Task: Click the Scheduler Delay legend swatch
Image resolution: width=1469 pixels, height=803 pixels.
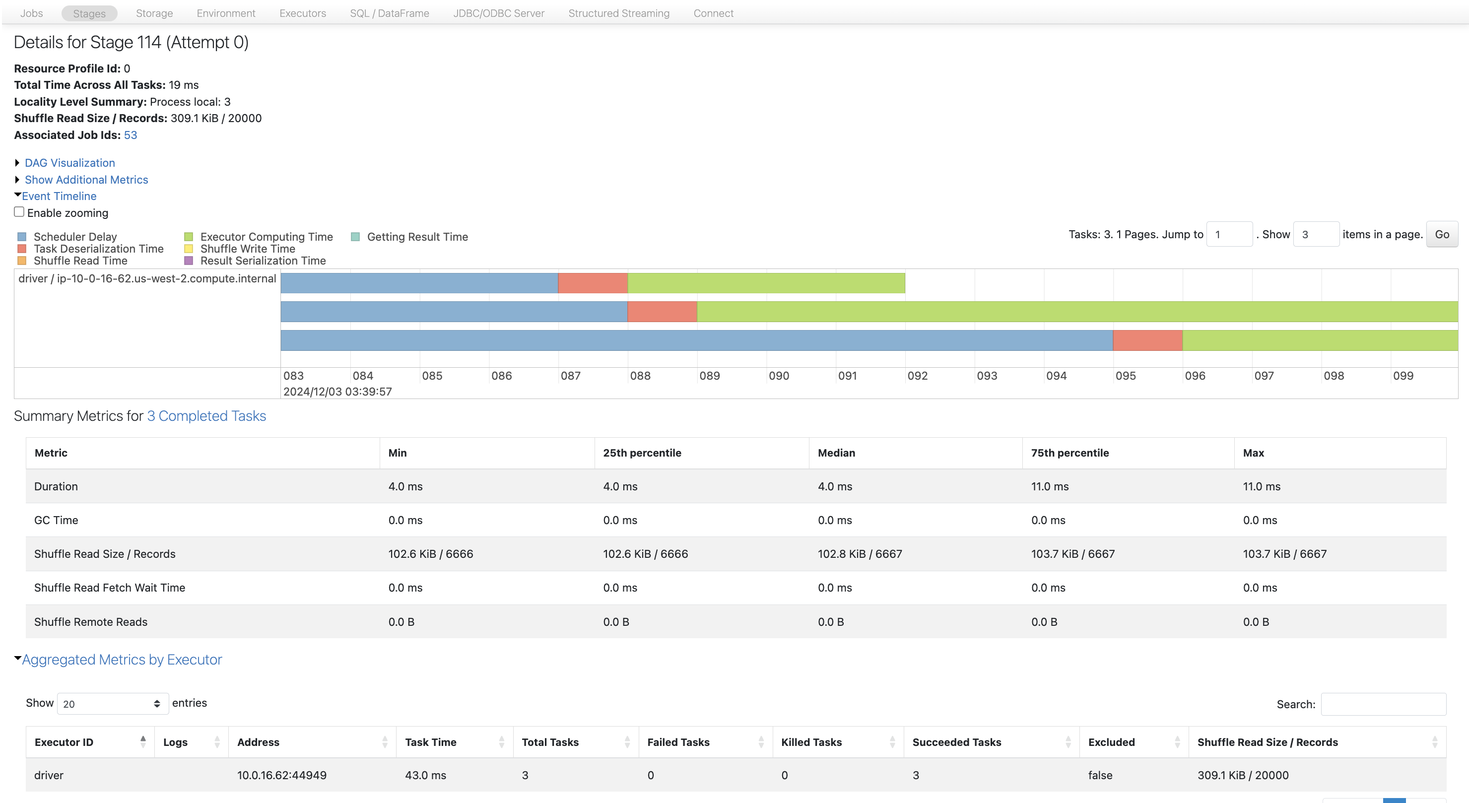Action: point(22,237)
